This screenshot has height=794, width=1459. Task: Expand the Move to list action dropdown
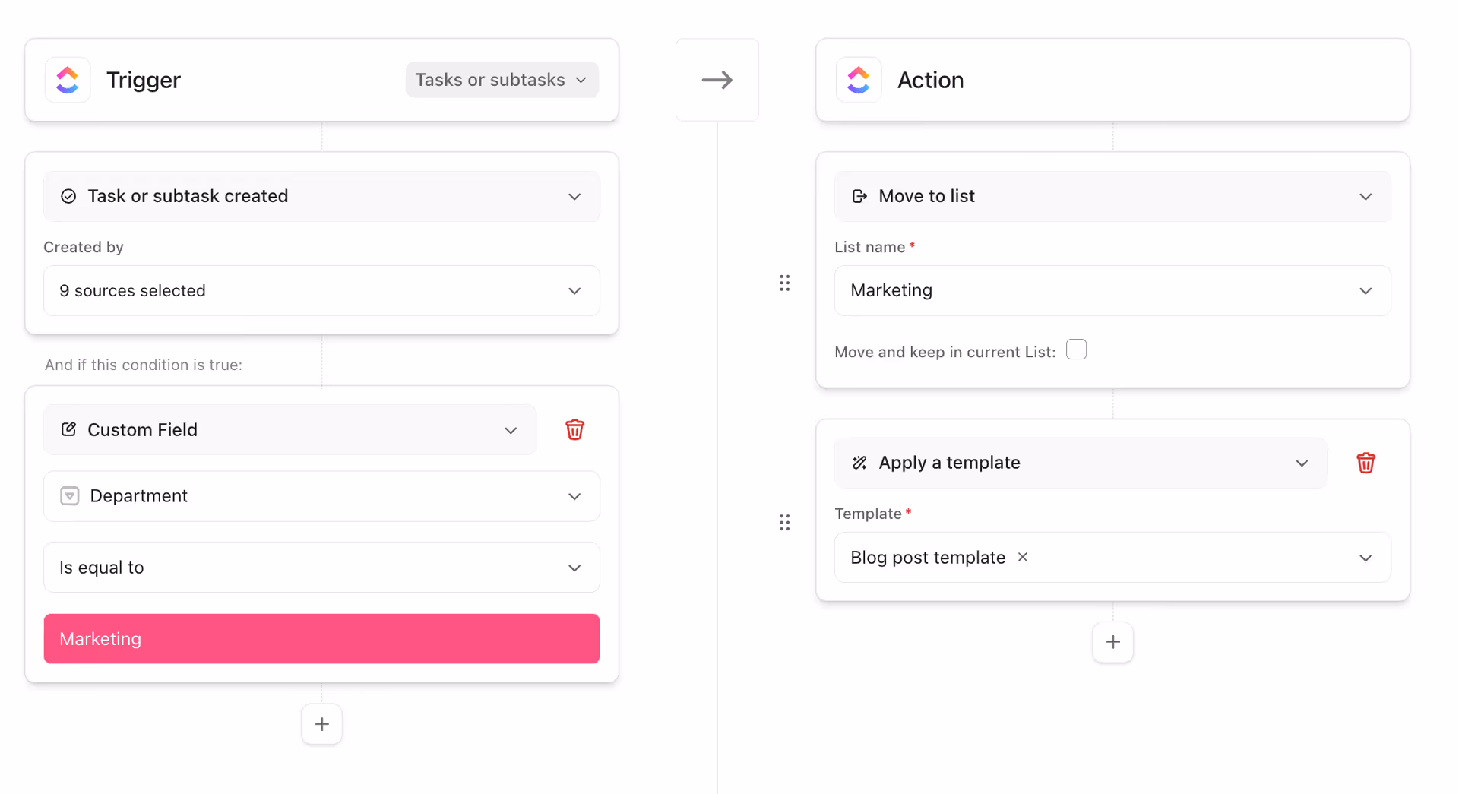[1112, 195]
